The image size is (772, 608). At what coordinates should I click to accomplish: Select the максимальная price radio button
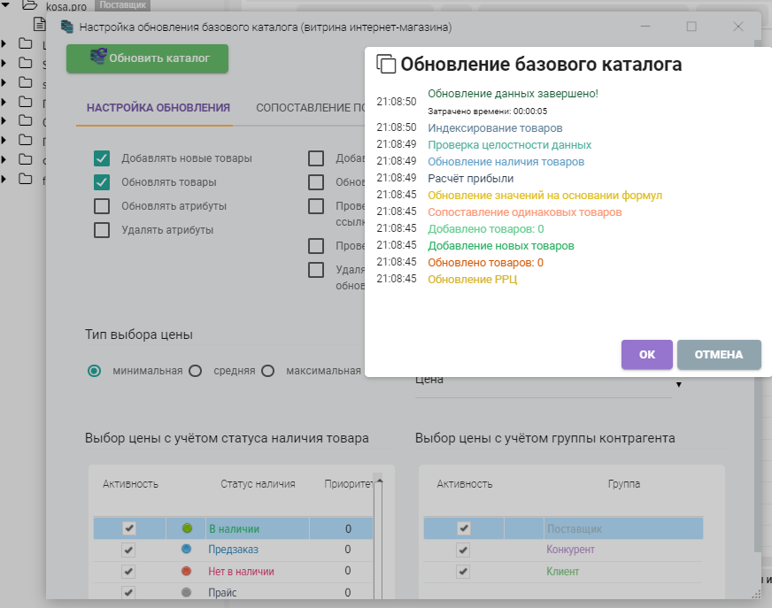268,371
